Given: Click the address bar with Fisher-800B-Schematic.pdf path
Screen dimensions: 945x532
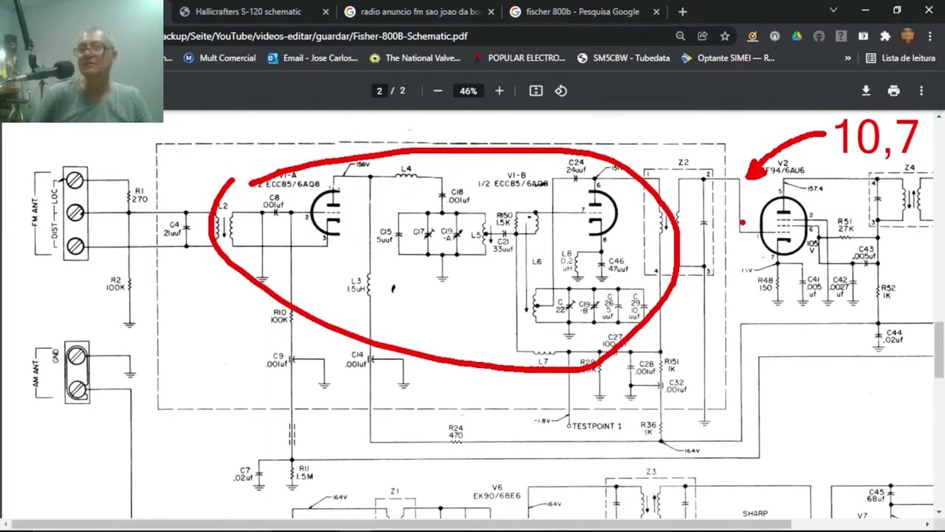Looking at the screenshot, I should [x=413, y=36].
